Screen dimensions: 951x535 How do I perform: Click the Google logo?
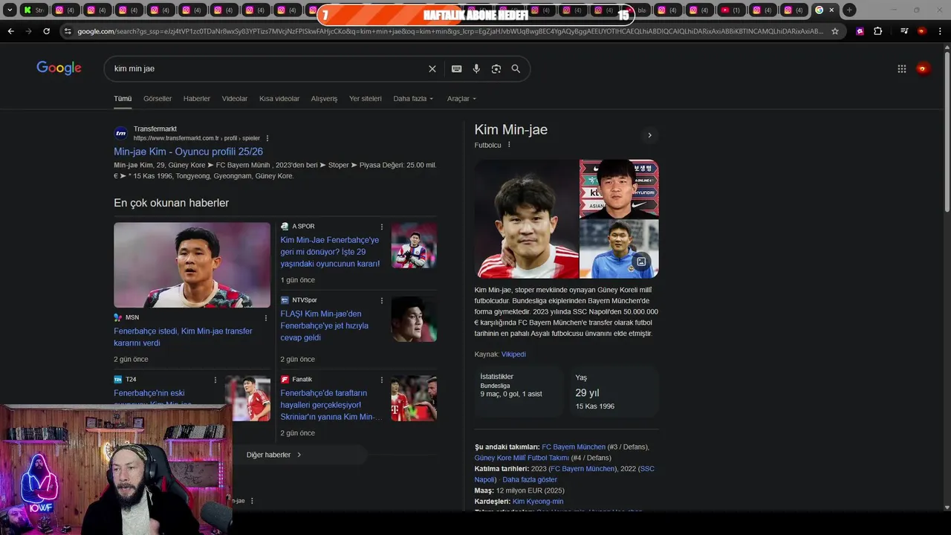point(59,68)
